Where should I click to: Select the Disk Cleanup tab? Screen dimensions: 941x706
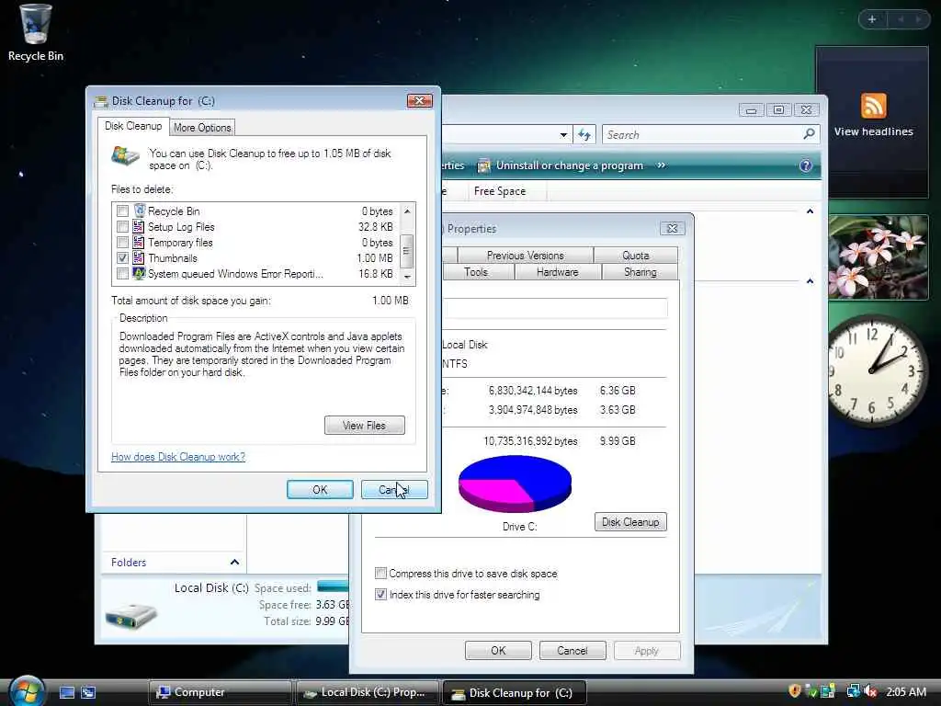[x=133, y=126]
